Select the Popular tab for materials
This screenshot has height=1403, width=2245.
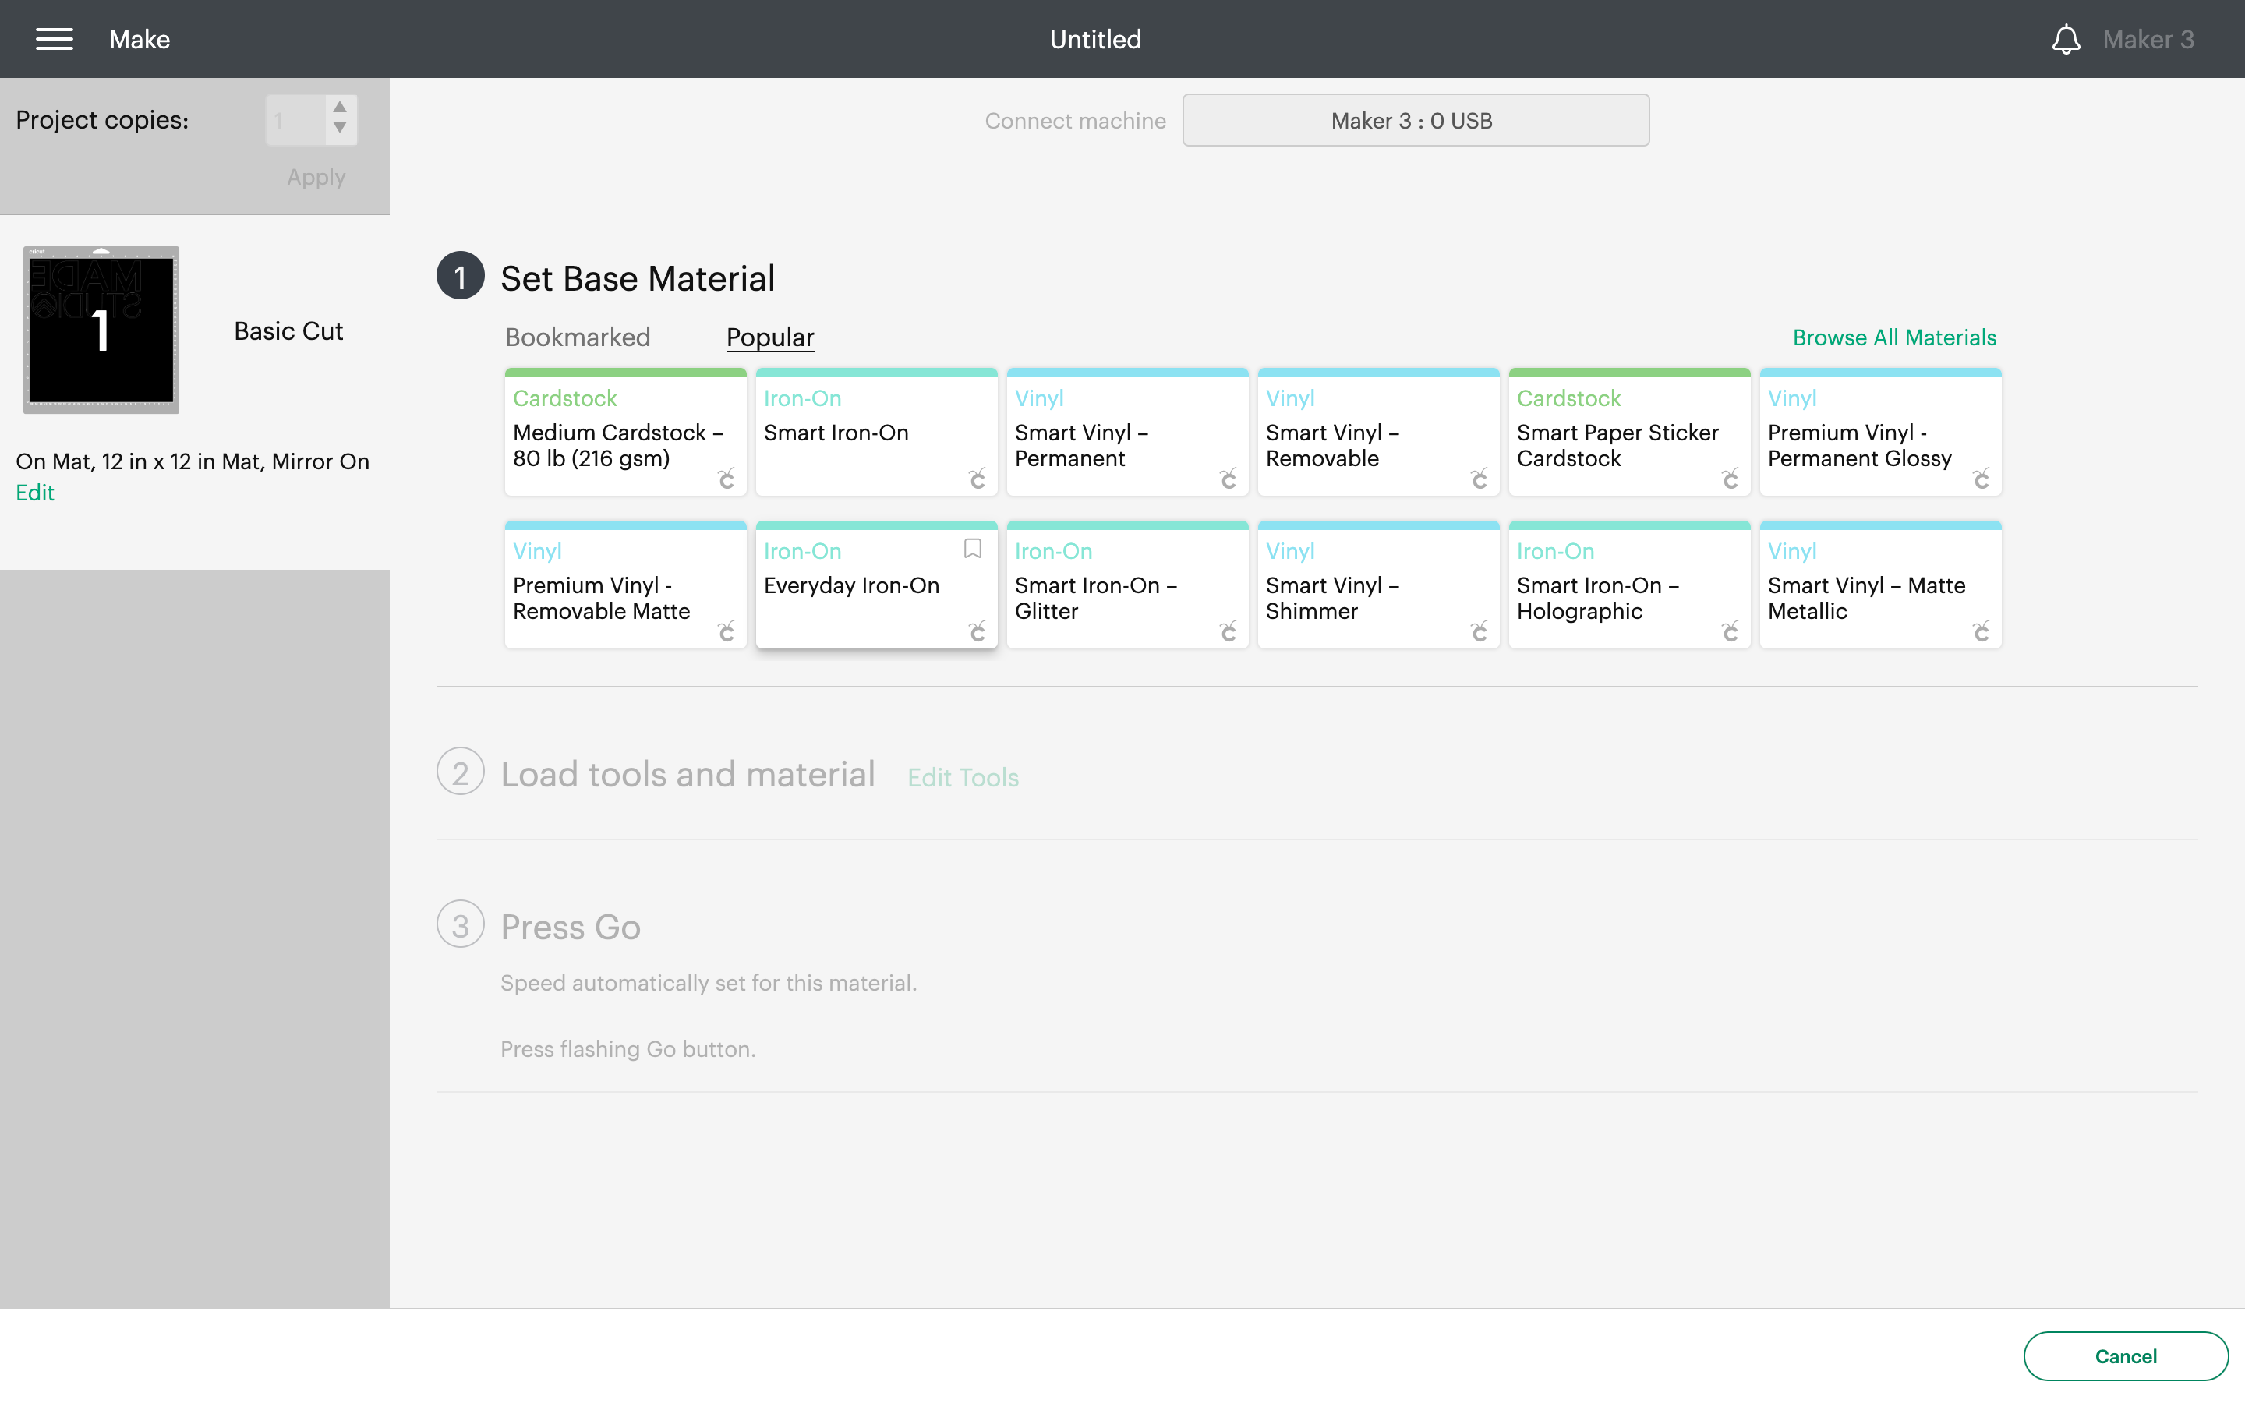(769, 337)
